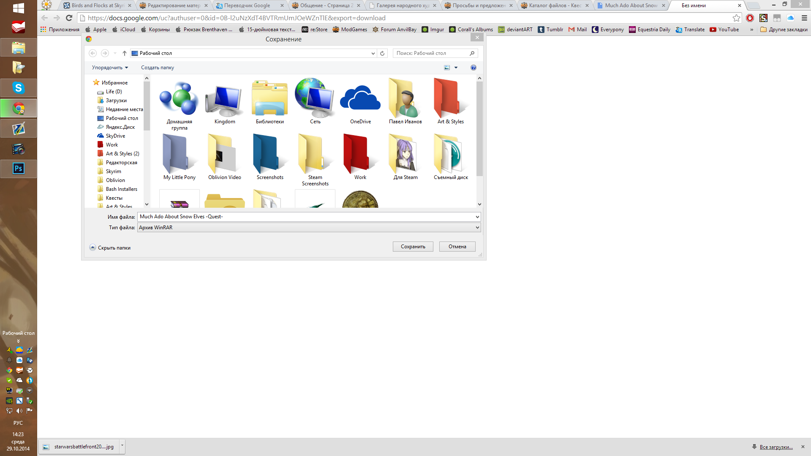The height and width of the screenshot is (456, 811).
Task: Collapse folders with Скрыть папки toggle
Action: coord(110,248)
